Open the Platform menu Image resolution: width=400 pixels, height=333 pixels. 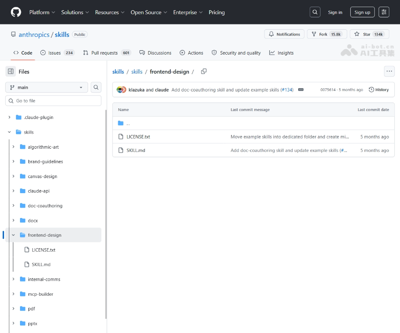(x=42, y=12)
